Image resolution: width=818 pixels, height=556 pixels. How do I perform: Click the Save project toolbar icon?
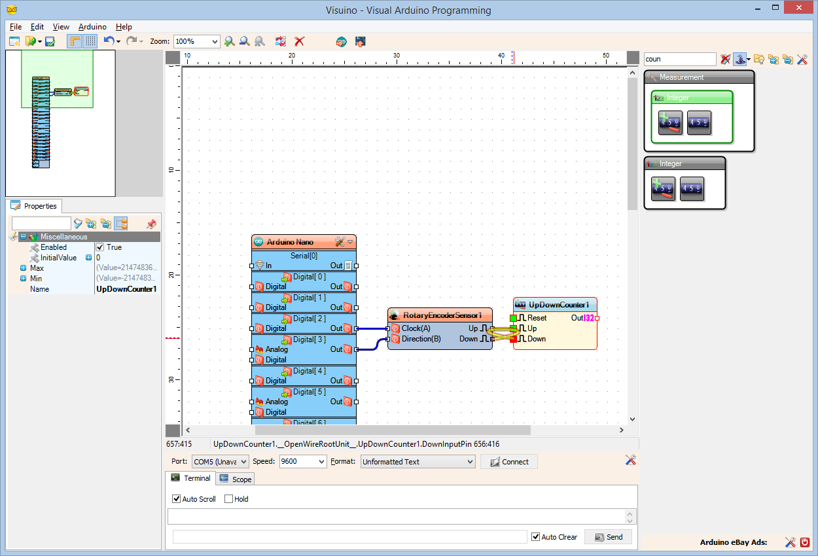[x=50, y=41]
